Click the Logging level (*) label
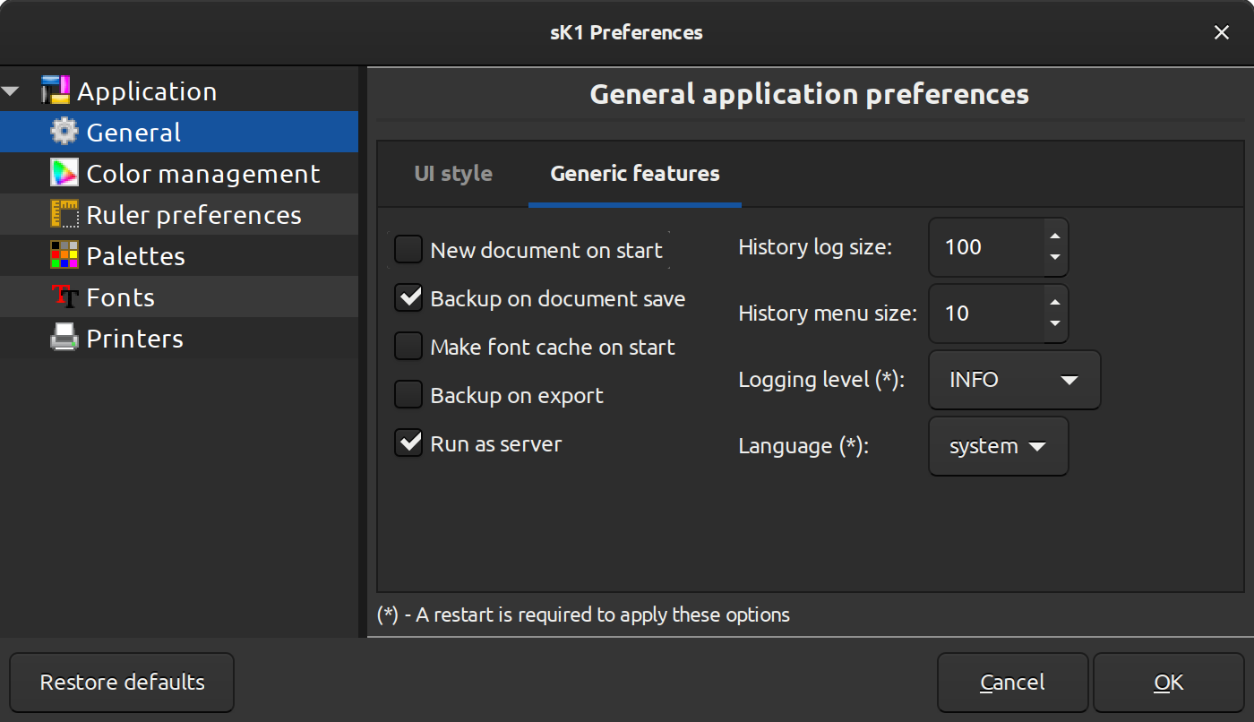 pos(821,380)
